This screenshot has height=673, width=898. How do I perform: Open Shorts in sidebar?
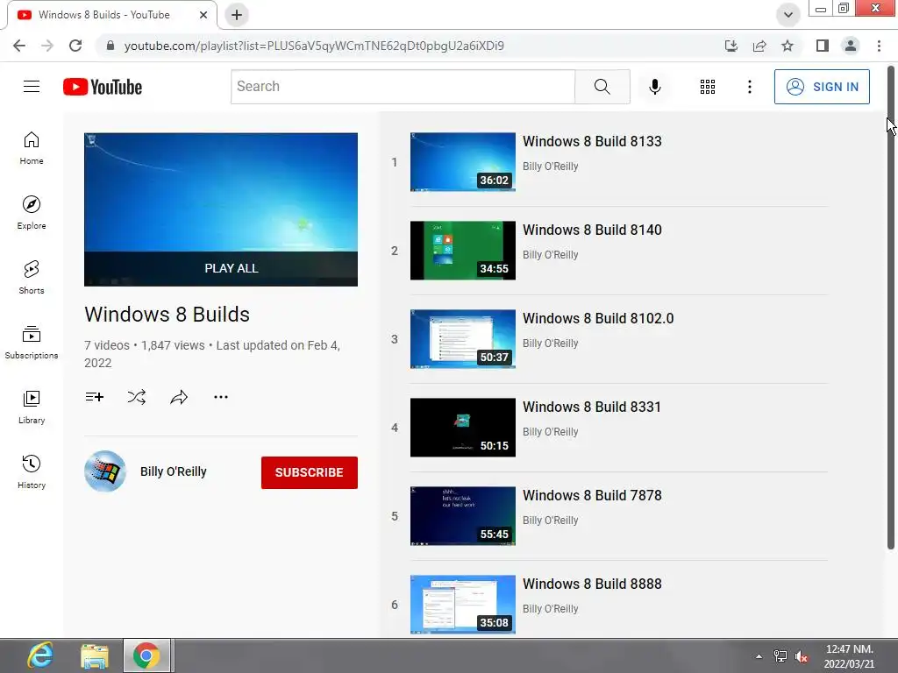pyautogui.click(x=32, y=278)
